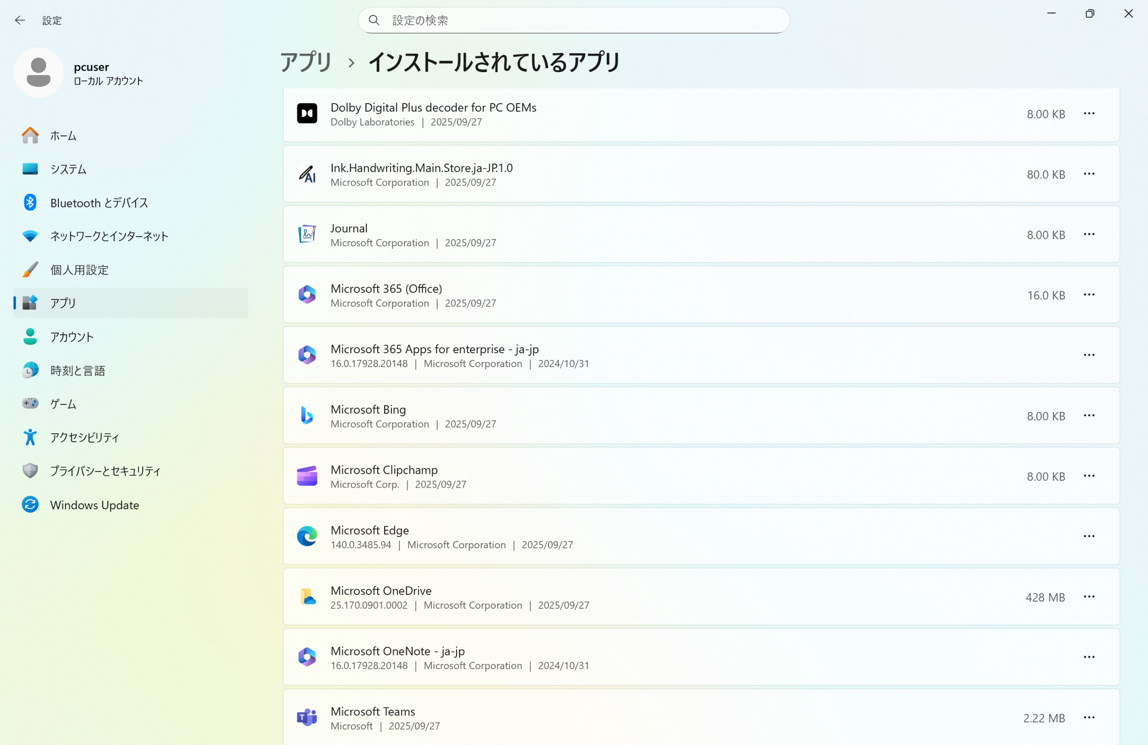
Task: Go to Bluetooth とデバイス settings
Action: (x=99, y=203)
